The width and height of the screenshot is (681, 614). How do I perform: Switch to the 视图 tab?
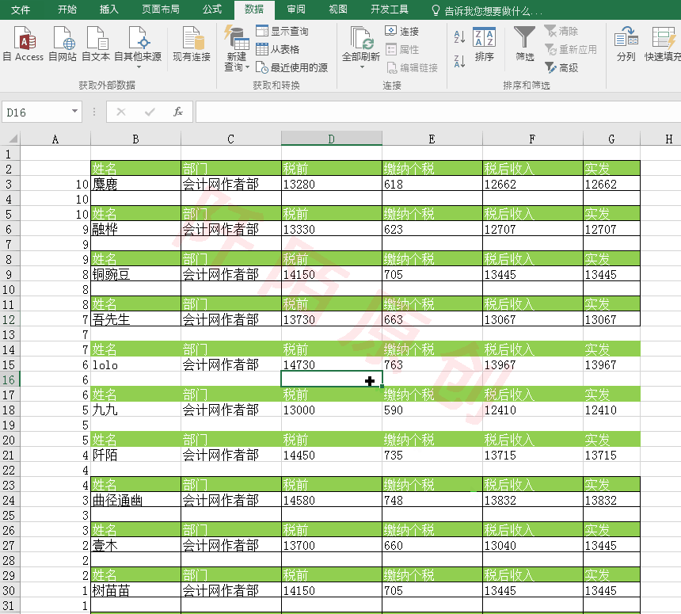pyautogui.click(x=338, y=10)
